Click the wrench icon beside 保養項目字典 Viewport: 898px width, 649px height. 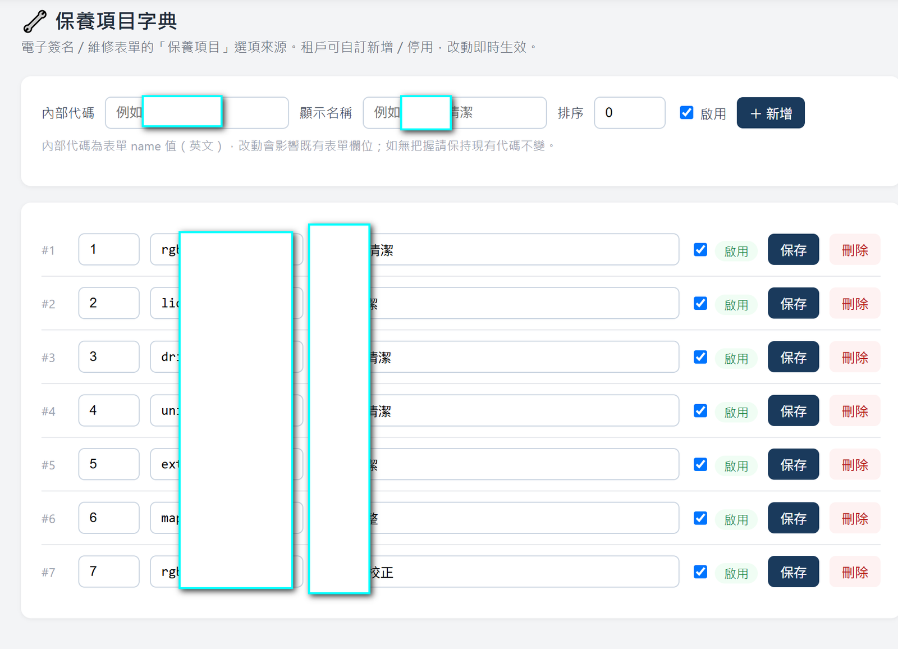(x=35, y=21)
